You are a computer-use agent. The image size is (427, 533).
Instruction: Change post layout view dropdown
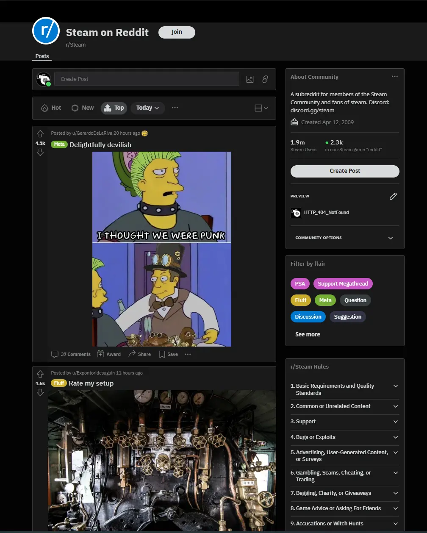(x=261, y=108)
